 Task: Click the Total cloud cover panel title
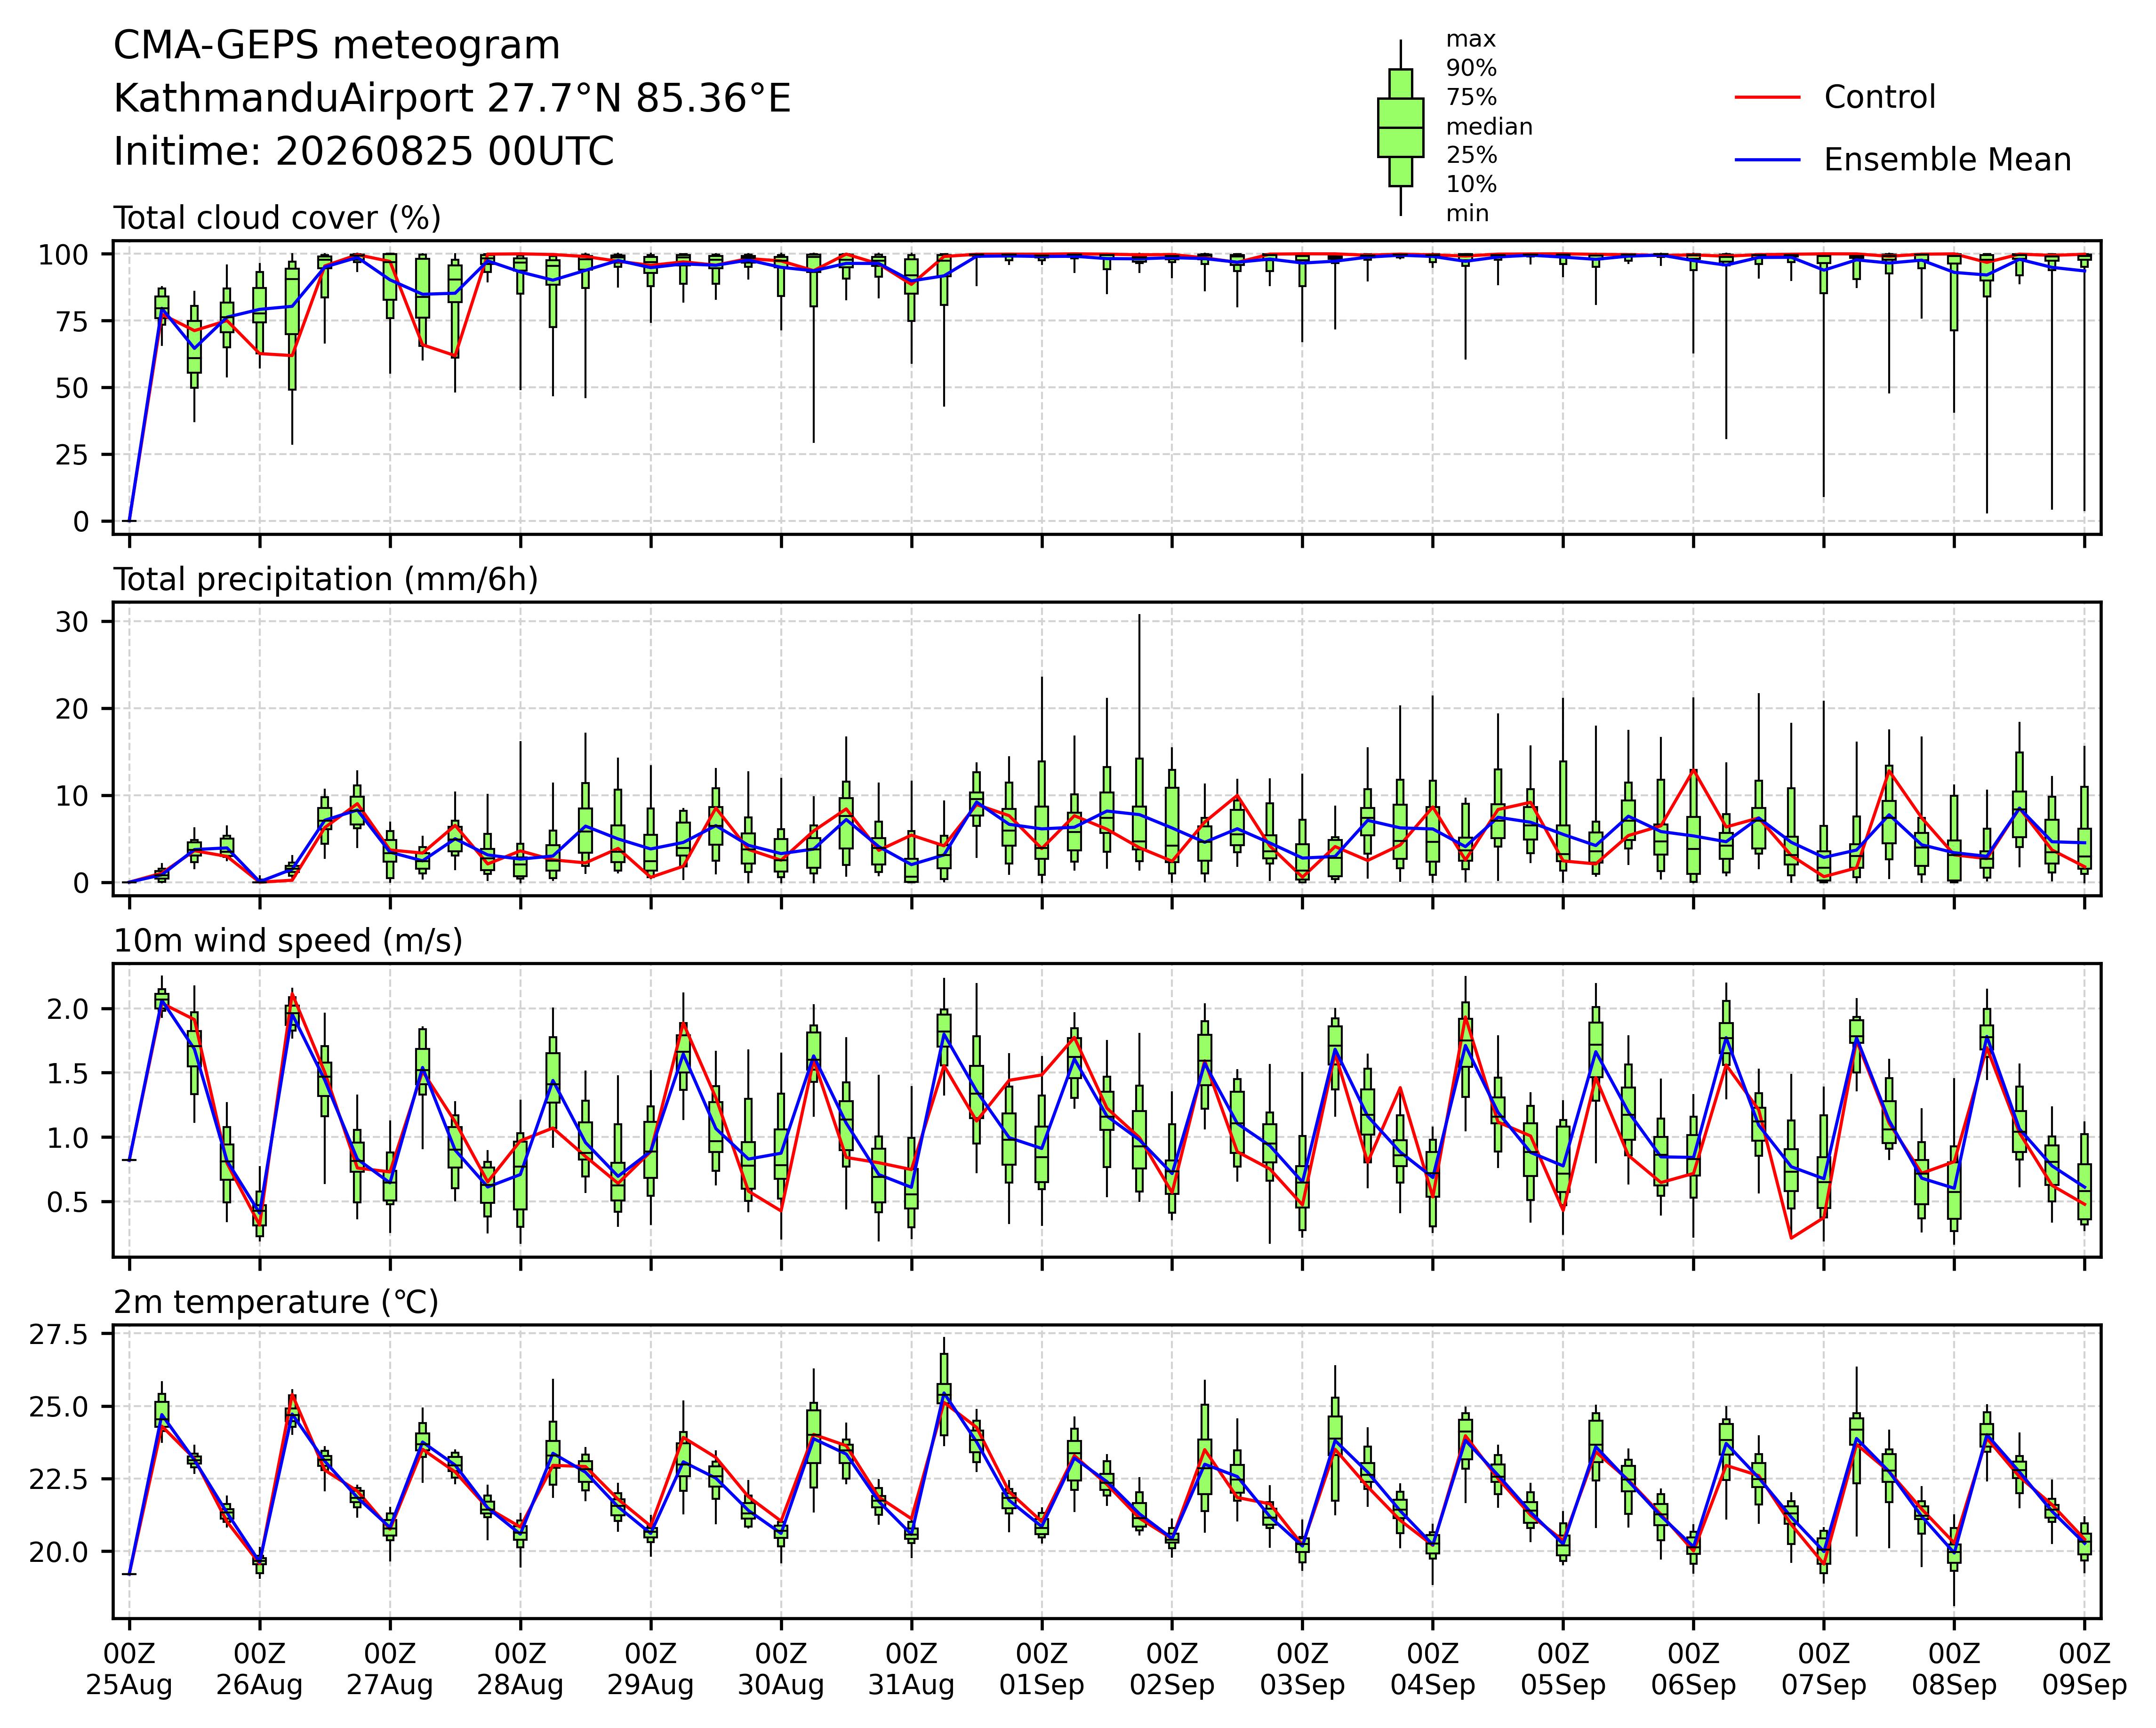[x=277, y=218]
